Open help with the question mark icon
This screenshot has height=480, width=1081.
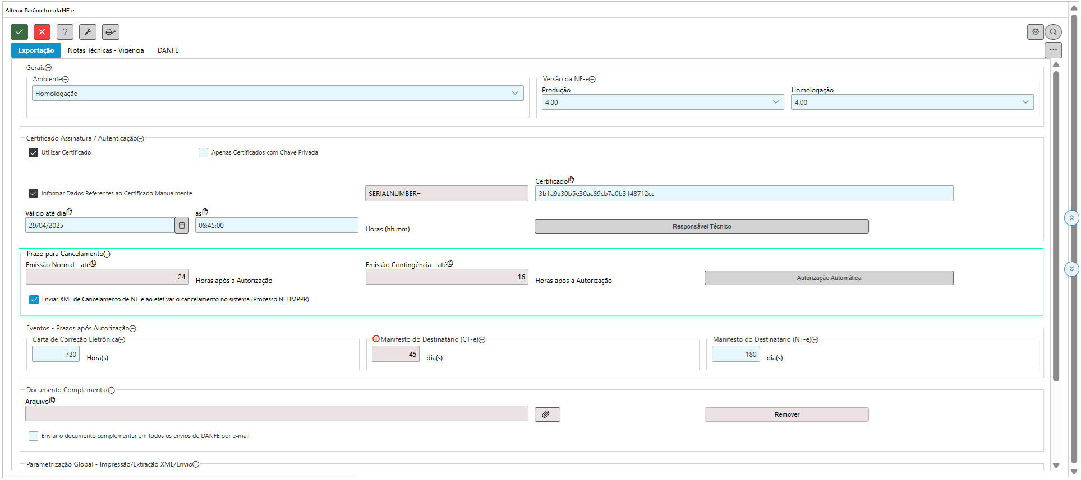tap(65, 32)
